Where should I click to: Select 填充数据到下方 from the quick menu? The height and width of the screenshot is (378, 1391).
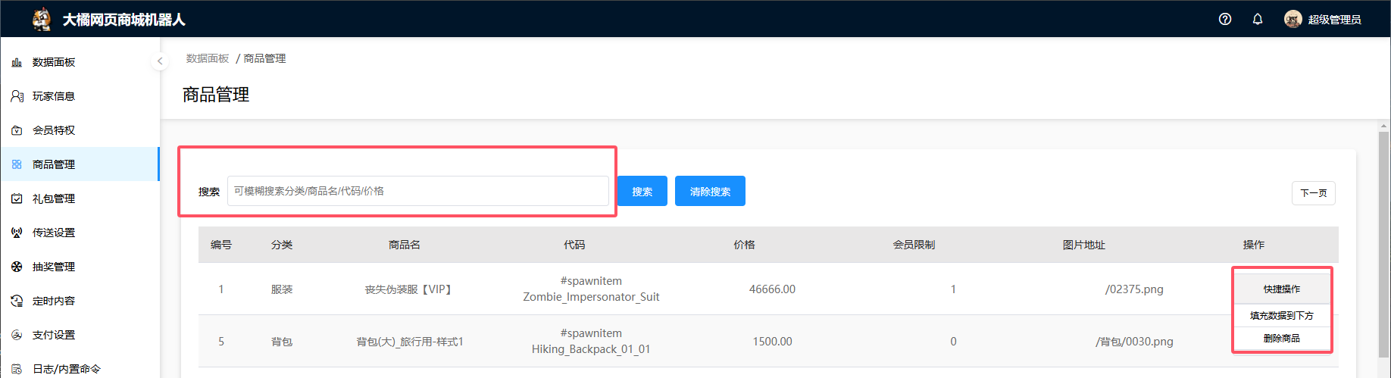tap(1281, 315)
